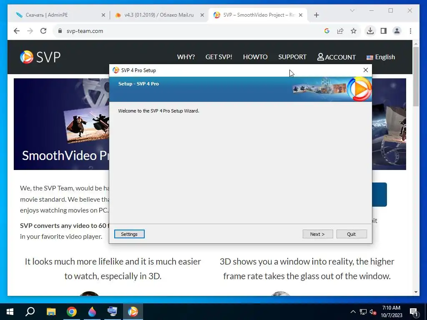The width and height of the screenshot is (427, 320).
Task: Share this page using the share icon
Action: point(340,31)
